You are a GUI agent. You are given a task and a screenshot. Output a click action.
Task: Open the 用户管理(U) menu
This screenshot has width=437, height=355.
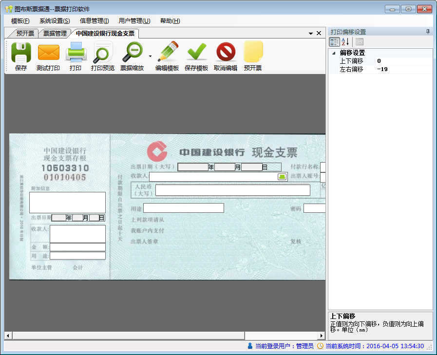click(134, 21)
